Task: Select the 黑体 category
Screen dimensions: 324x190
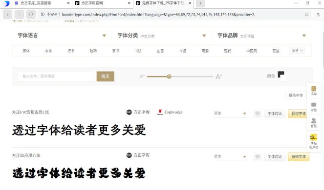Action: 26,51
